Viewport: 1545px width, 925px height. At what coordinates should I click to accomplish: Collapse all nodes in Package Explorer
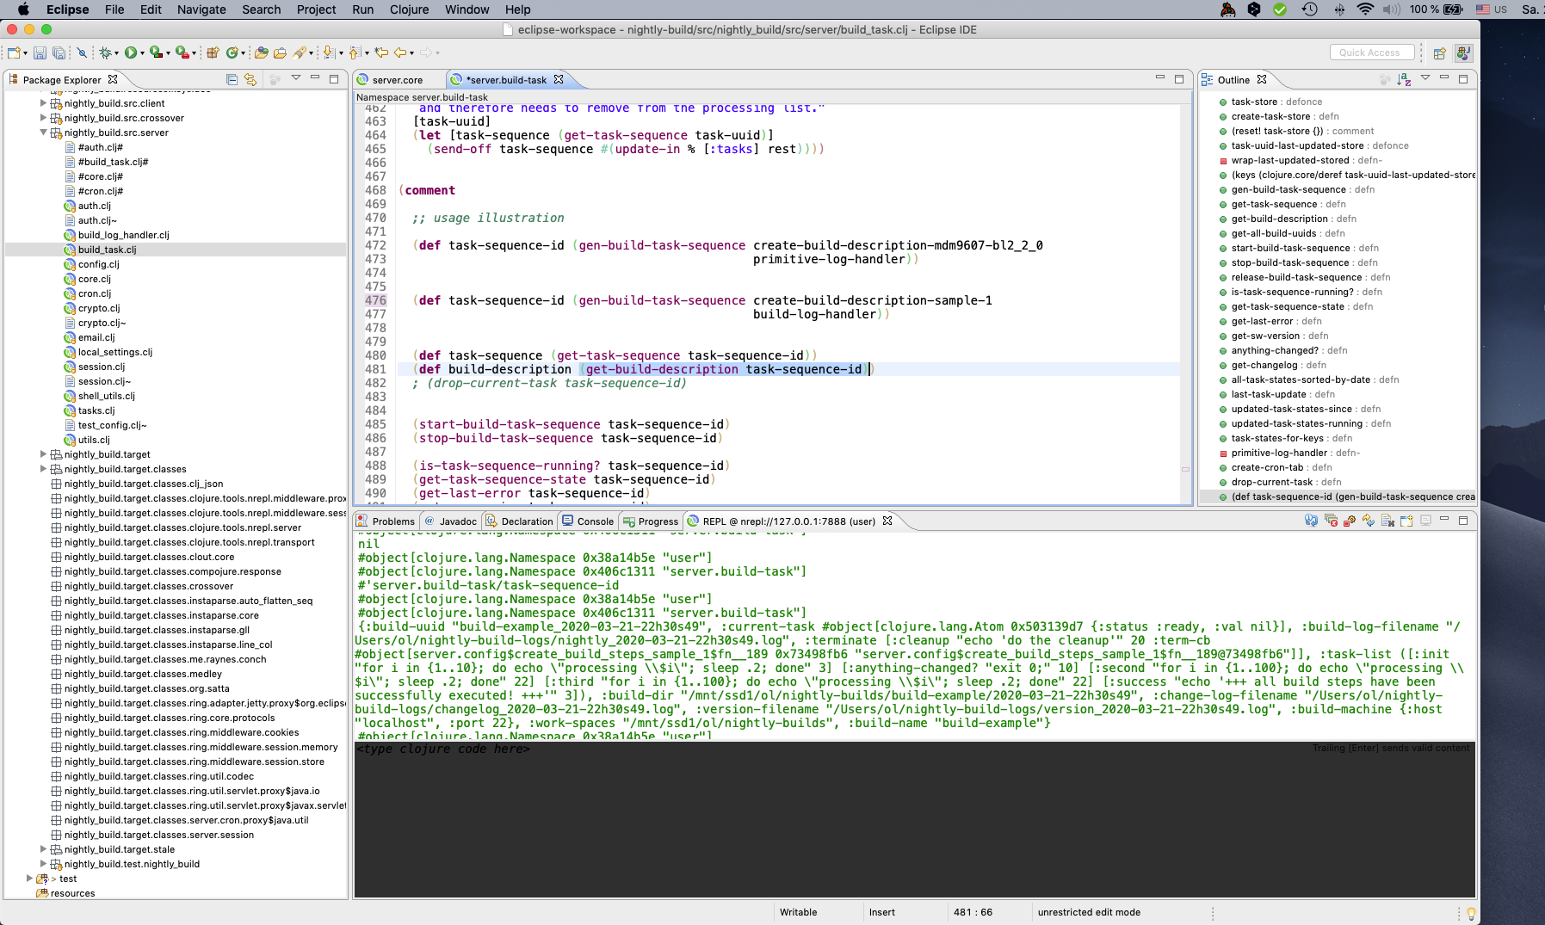[x=231, y=78]
